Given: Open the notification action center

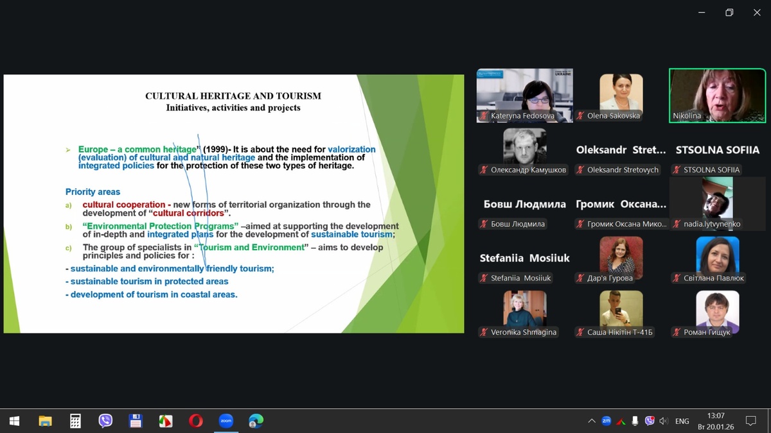Looking at the screenshot, I should click(750, 421).
